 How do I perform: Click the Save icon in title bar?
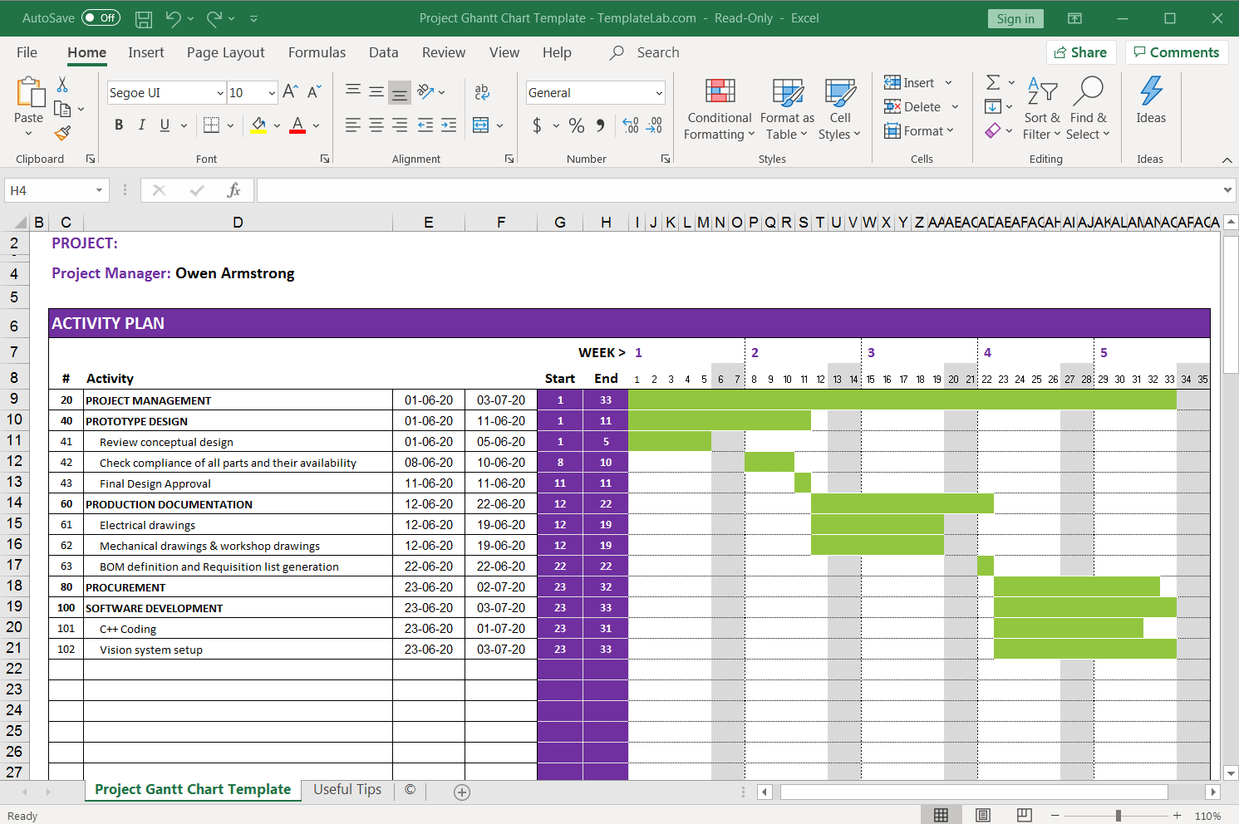tap(144, 18)
